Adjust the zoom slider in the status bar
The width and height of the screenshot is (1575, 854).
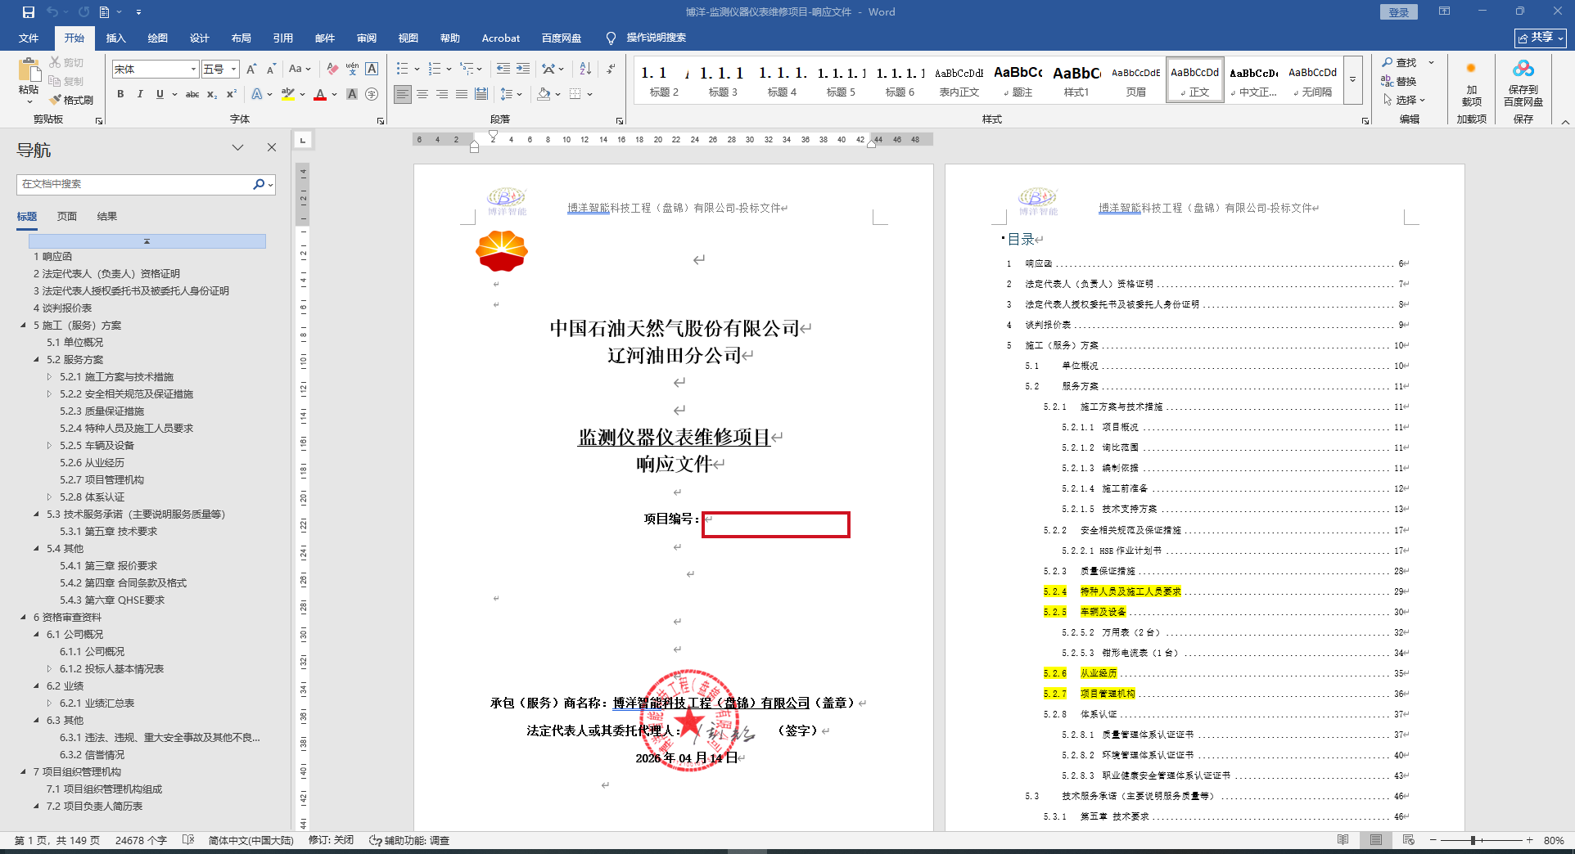point(1472,840)
